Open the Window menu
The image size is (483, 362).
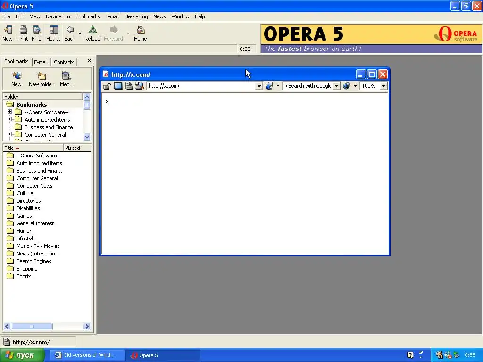tap(180, 16)
